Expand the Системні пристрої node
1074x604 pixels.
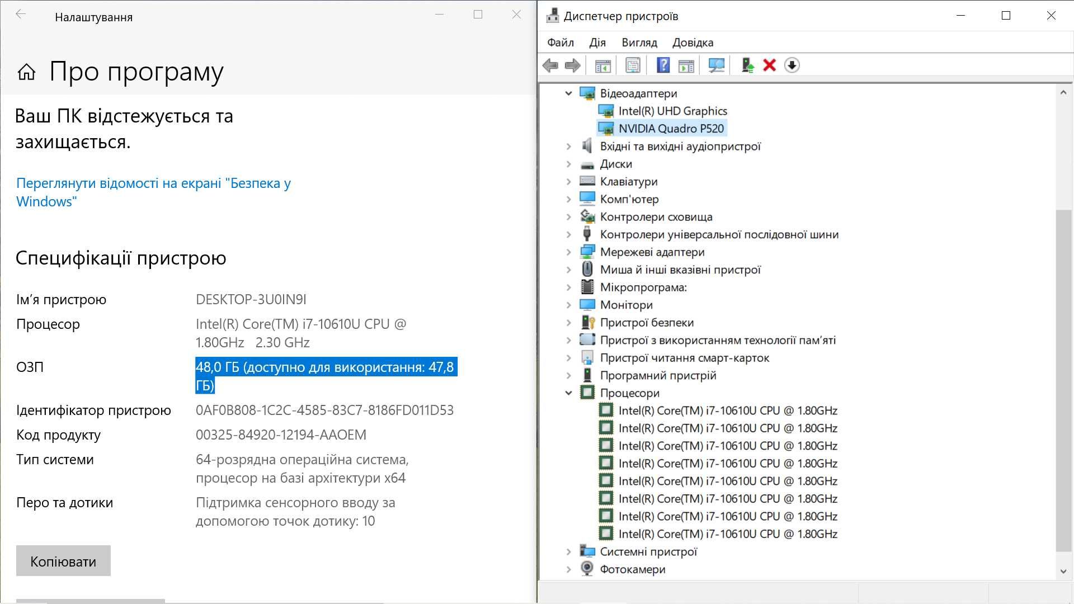[x=568, y=551]
